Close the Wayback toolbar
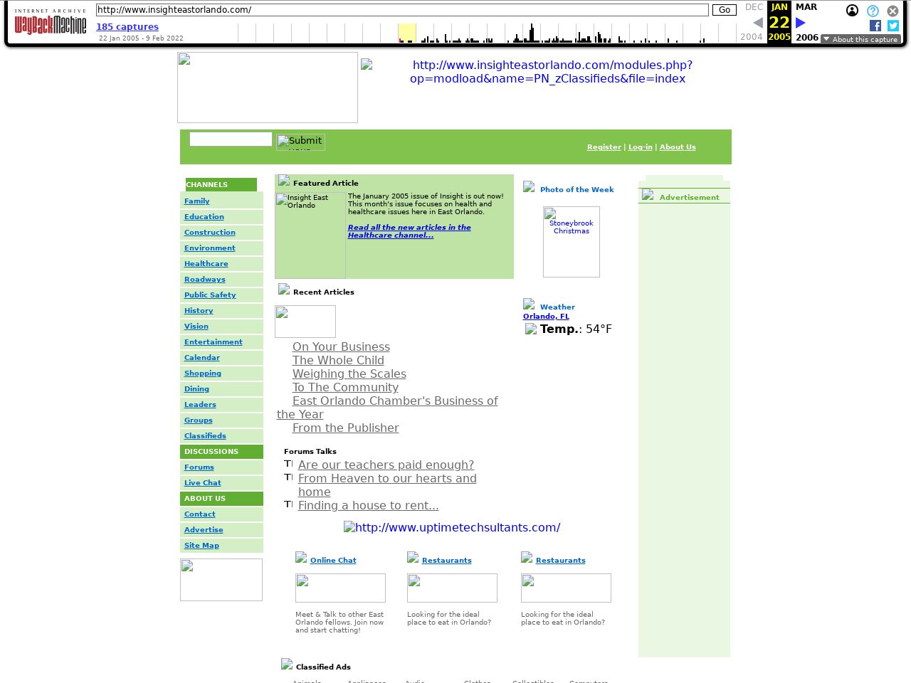This screenshot has width=911, height=683. pos(892,11)
